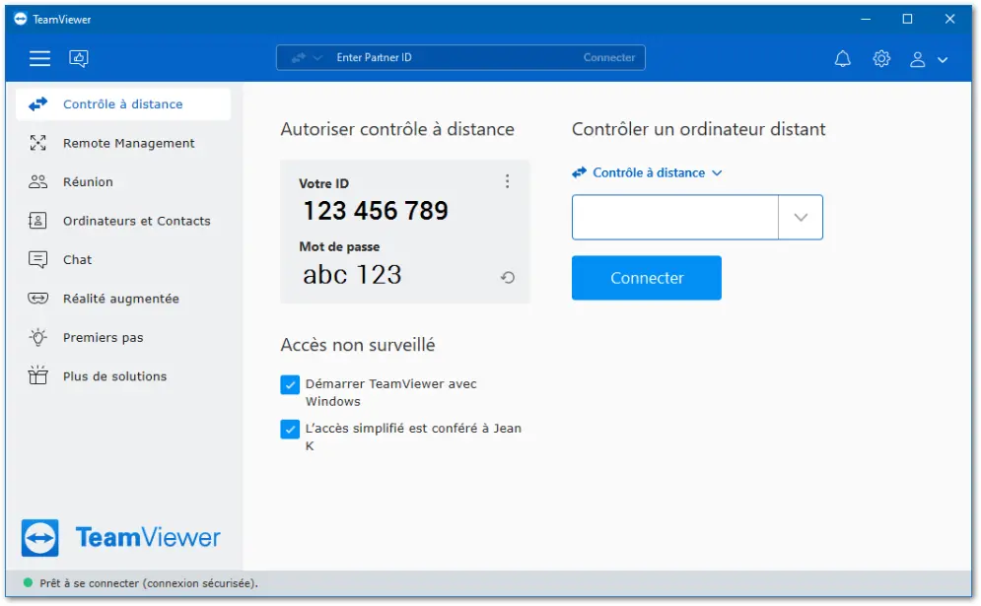This screenshot has width=981, height=606.
Task: Open the user account icon
Action: point(917,59)
